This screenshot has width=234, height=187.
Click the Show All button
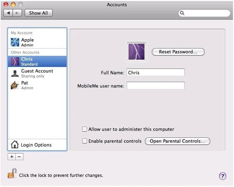[39, 13]
